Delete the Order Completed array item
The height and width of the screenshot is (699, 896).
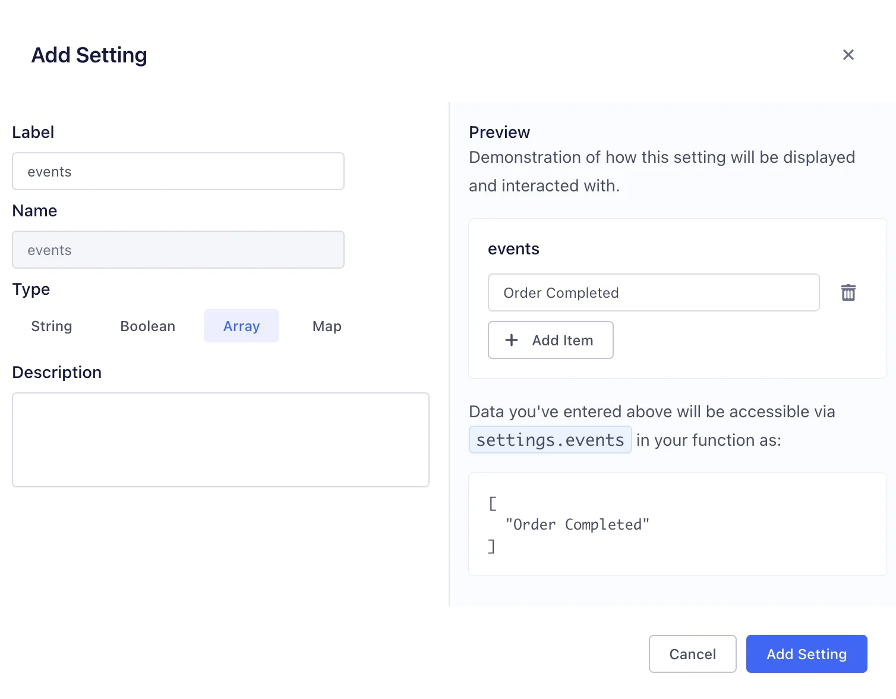(x=848, y=292)
